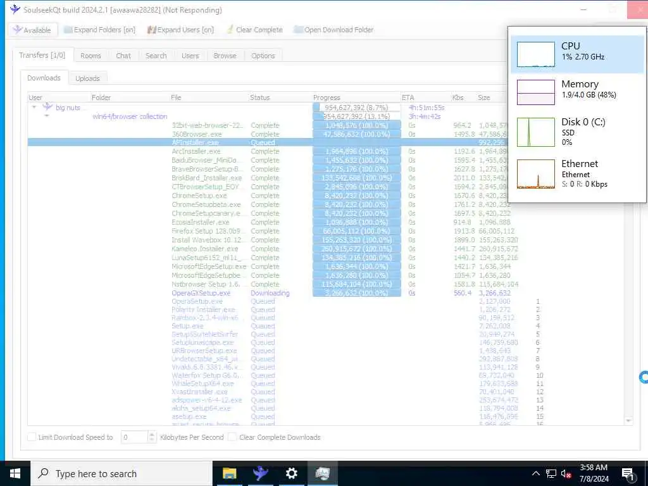648x486 pixels.
Task: Open Download Folder from toolbar
Action: [x=333, y=30]
